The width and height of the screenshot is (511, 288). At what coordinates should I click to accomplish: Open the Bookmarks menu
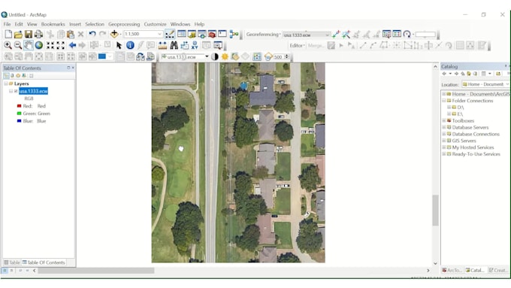(x=53, y=24)
